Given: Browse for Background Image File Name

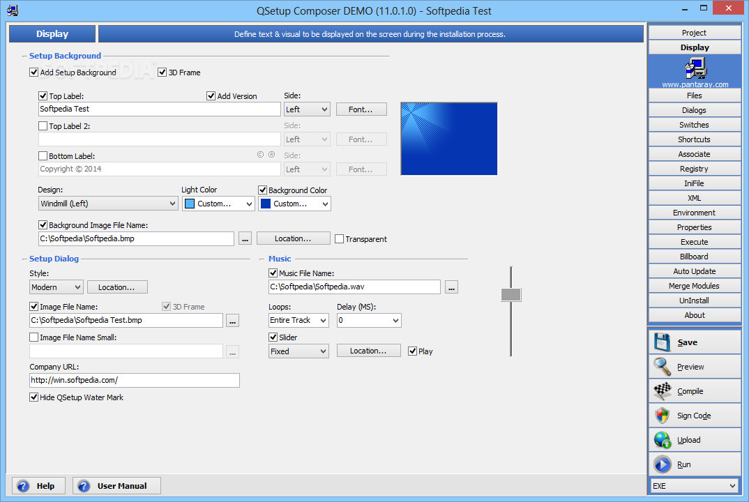Looking at the screenshot, I should (x=245, y=239).
